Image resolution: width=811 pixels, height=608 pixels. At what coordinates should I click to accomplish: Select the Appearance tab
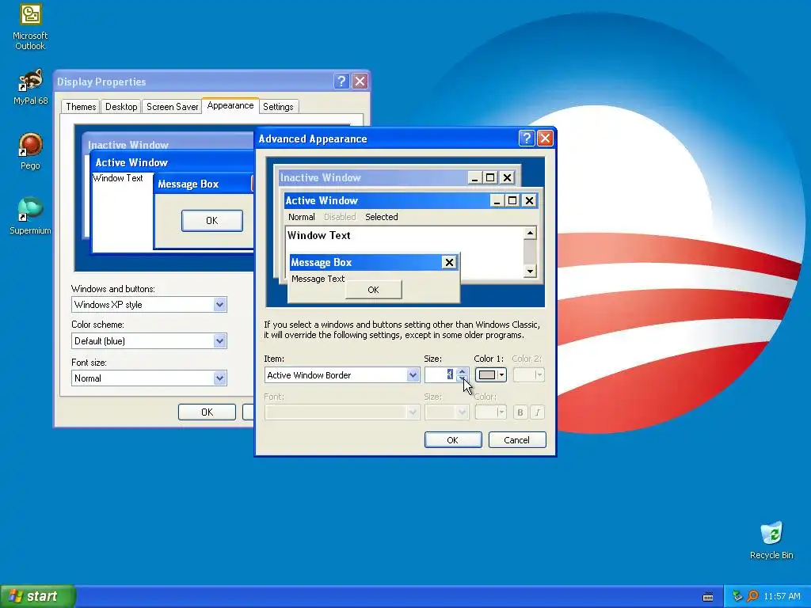(x=230, y=105)
